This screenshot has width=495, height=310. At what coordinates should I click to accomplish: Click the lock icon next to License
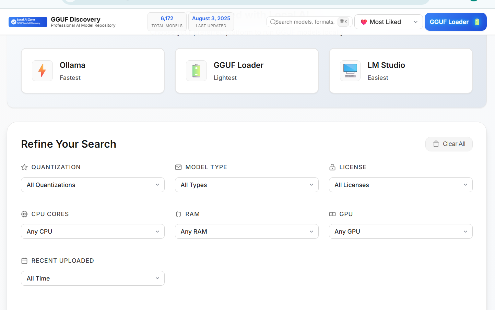click(x=332, y=167)
